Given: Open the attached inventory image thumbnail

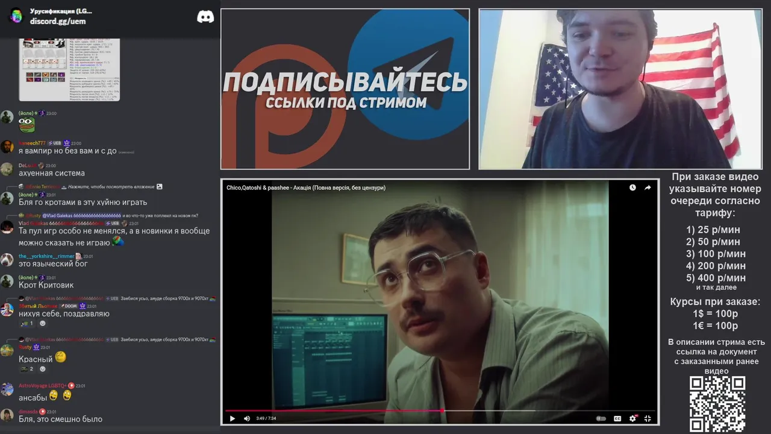Looking at the screenshot, I should click(69, 69).
